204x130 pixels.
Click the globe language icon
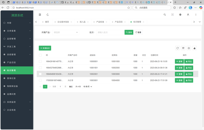[180, 15]
